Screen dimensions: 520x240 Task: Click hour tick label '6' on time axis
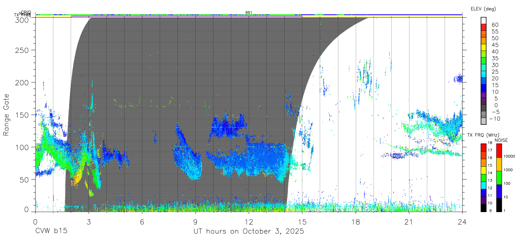tap(142, 222)
